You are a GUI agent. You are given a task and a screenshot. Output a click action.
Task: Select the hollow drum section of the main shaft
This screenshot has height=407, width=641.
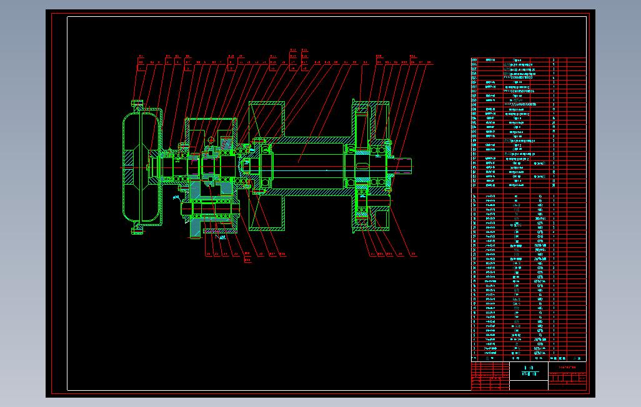pos(308,166)
